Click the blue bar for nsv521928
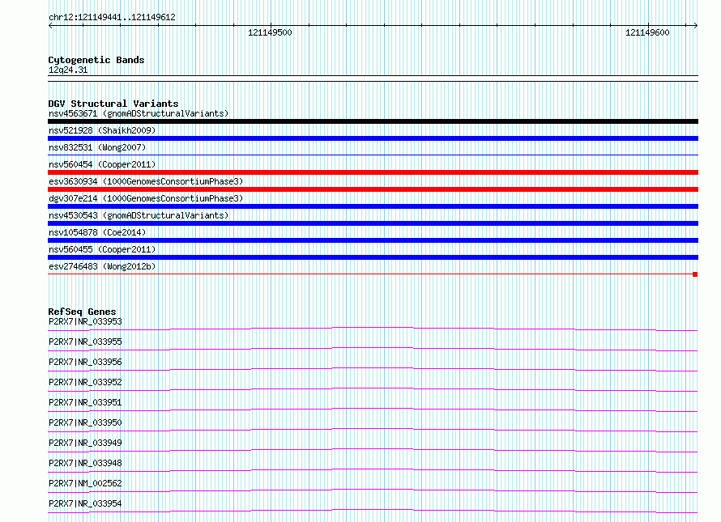This screenshot has height=522, width=721. (373, 138)
